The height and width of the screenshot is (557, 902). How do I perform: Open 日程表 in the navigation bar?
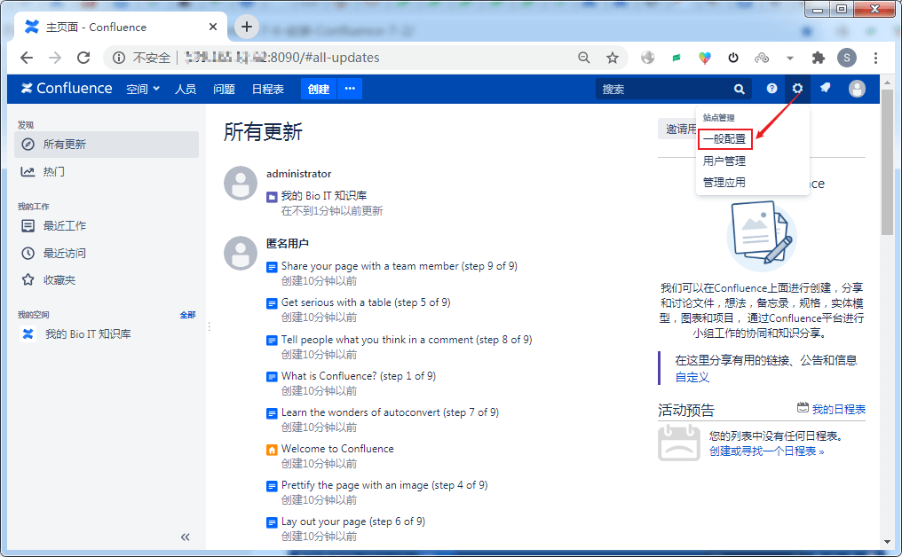pyautogui.click(x=267, y=89)
